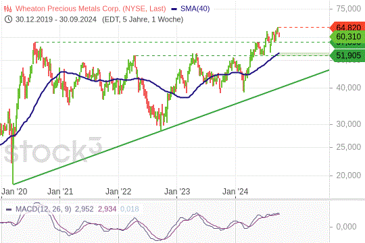The image size is (365, 243).
Task: Click the clock icon beside date range
Action: tap(8, 20)
